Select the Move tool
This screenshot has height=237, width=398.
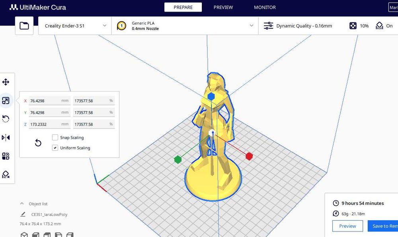6,82
